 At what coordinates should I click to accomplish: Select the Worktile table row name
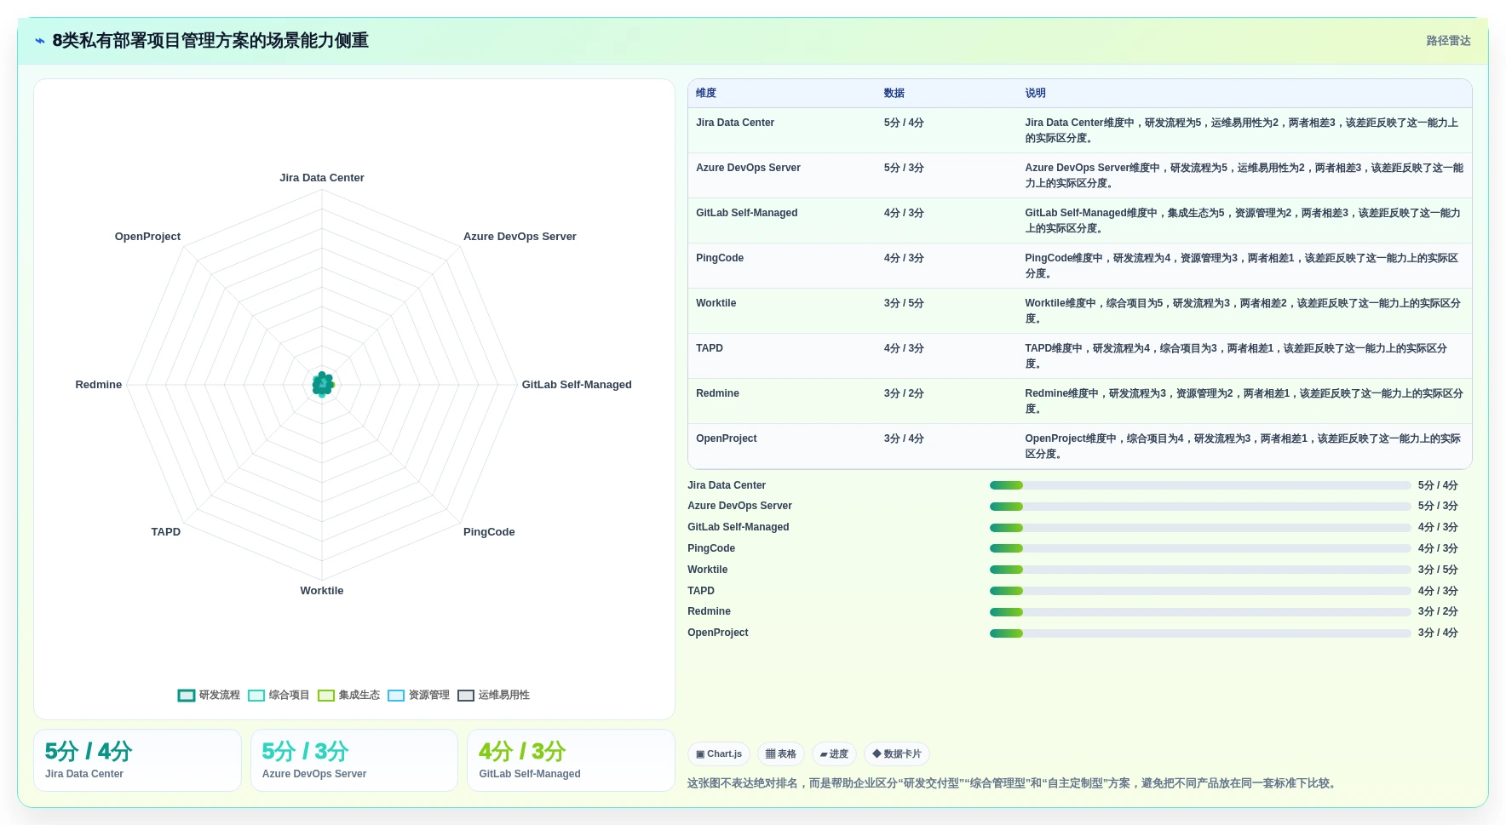(716, 303)
